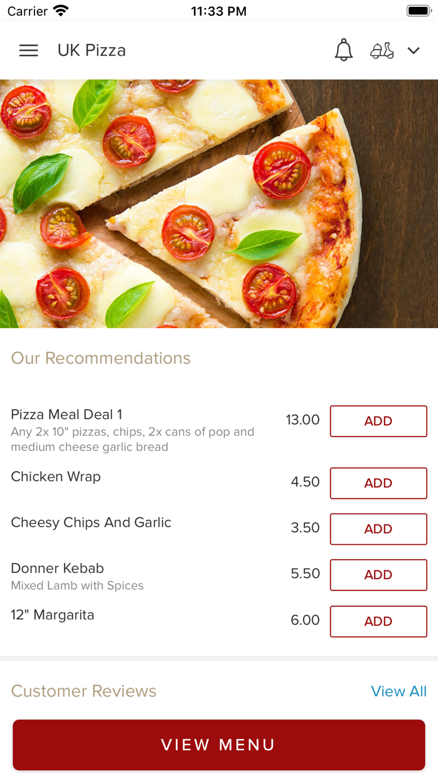Click the notification bell icon
Image resolution: width=438 pixels, height=779 pixels.
[x=343, y=50]
